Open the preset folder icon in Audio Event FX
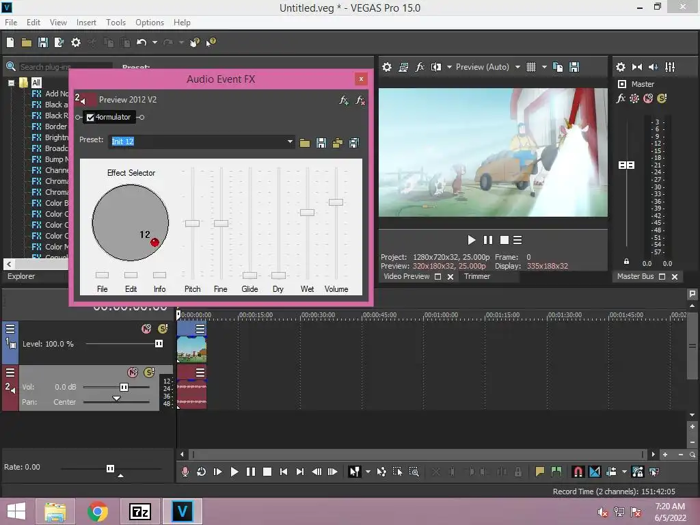The width and height of the screenshot is (700, 525). (305, 143)
